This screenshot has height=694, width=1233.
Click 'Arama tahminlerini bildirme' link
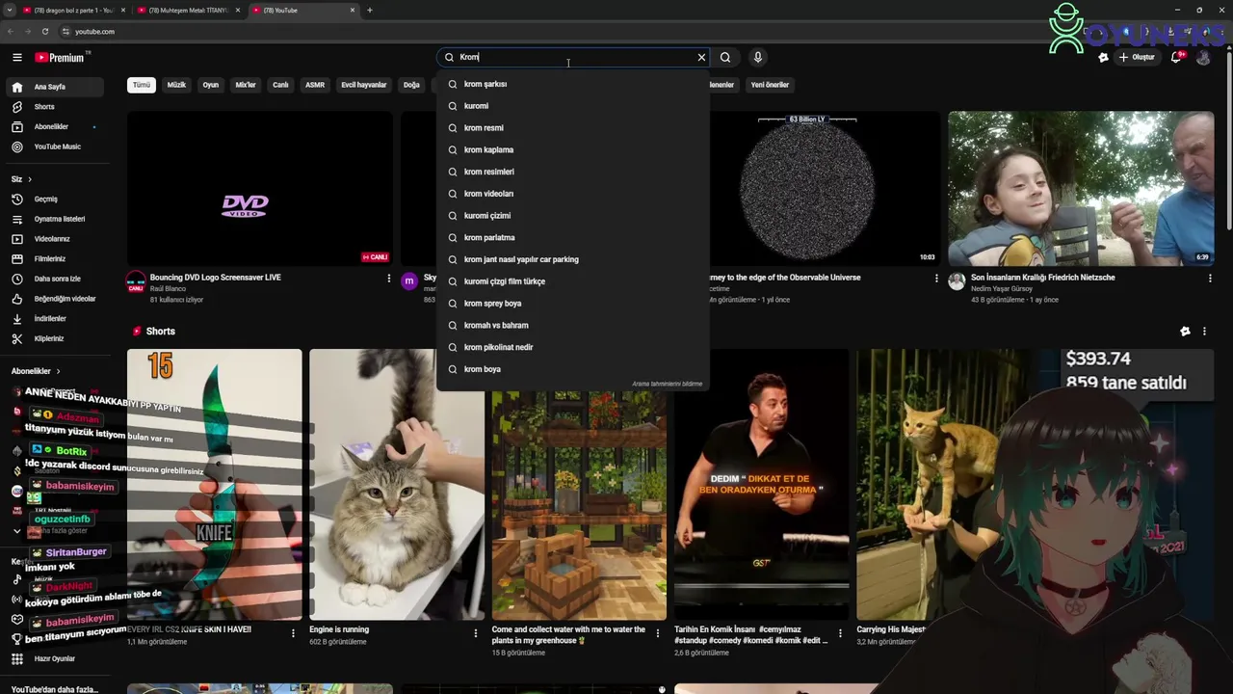point(667,384)
